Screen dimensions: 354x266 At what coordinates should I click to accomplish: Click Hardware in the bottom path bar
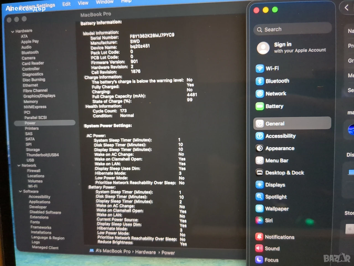[x=145, y=252]
